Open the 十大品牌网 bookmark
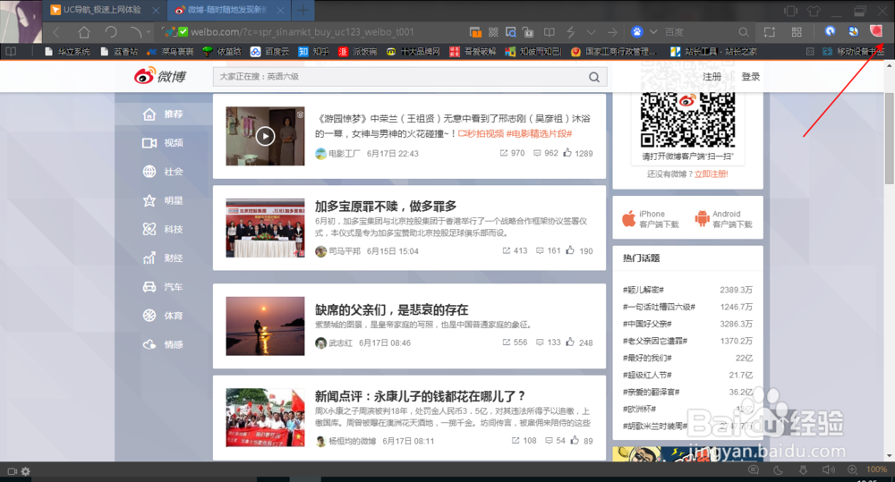This screenshot has width=895, height=482. click(x=413, y=52)
